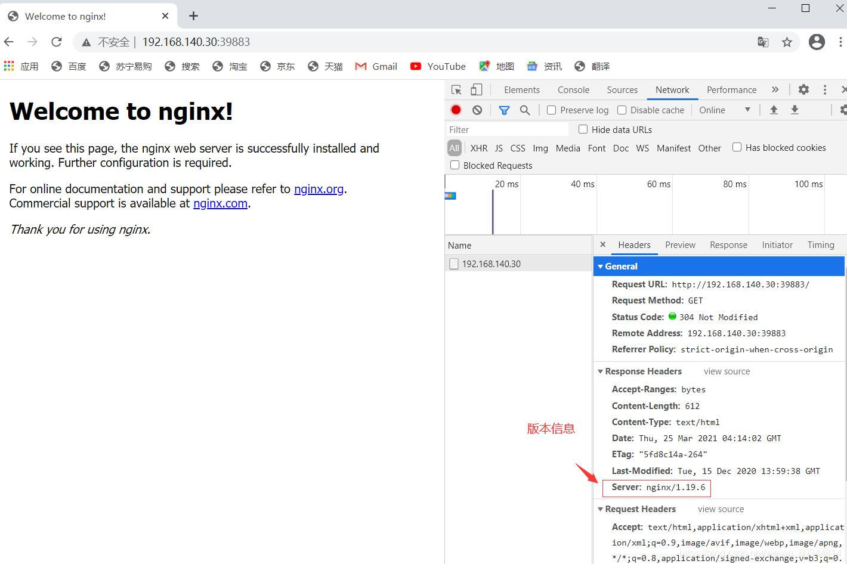
Task: Open DevTools settings gear
Action: [x=803, y=89]
